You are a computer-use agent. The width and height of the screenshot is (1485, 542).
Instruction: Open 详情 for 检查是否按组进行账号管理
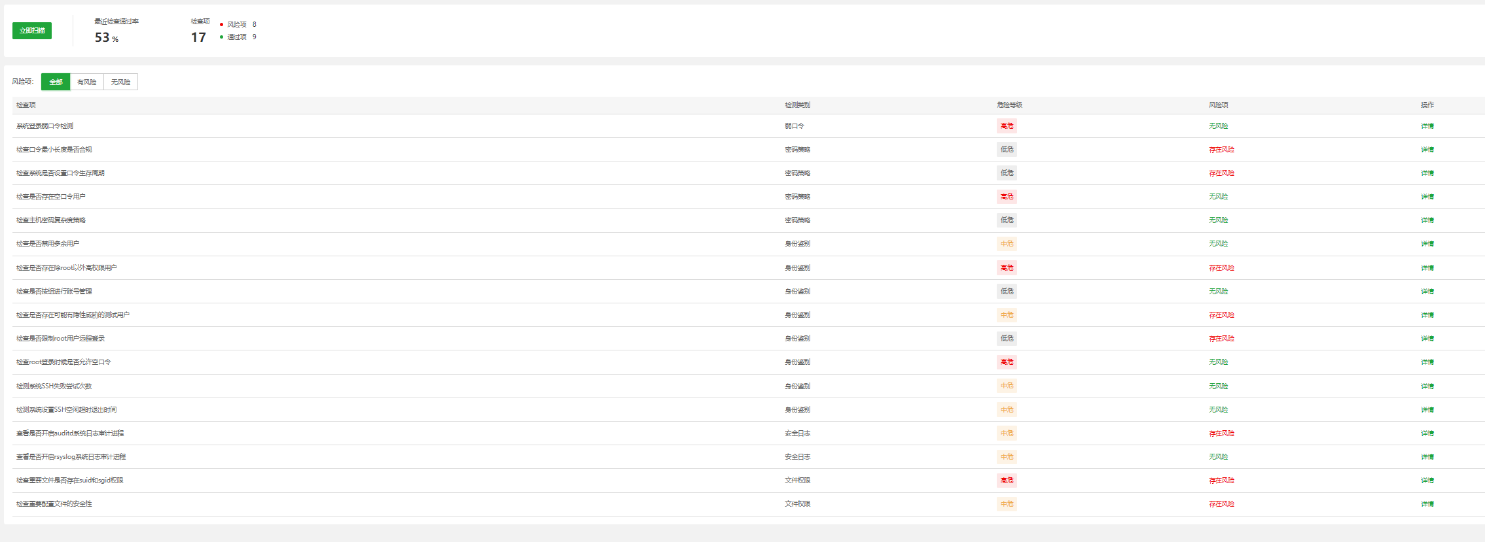pos(1427,292)
